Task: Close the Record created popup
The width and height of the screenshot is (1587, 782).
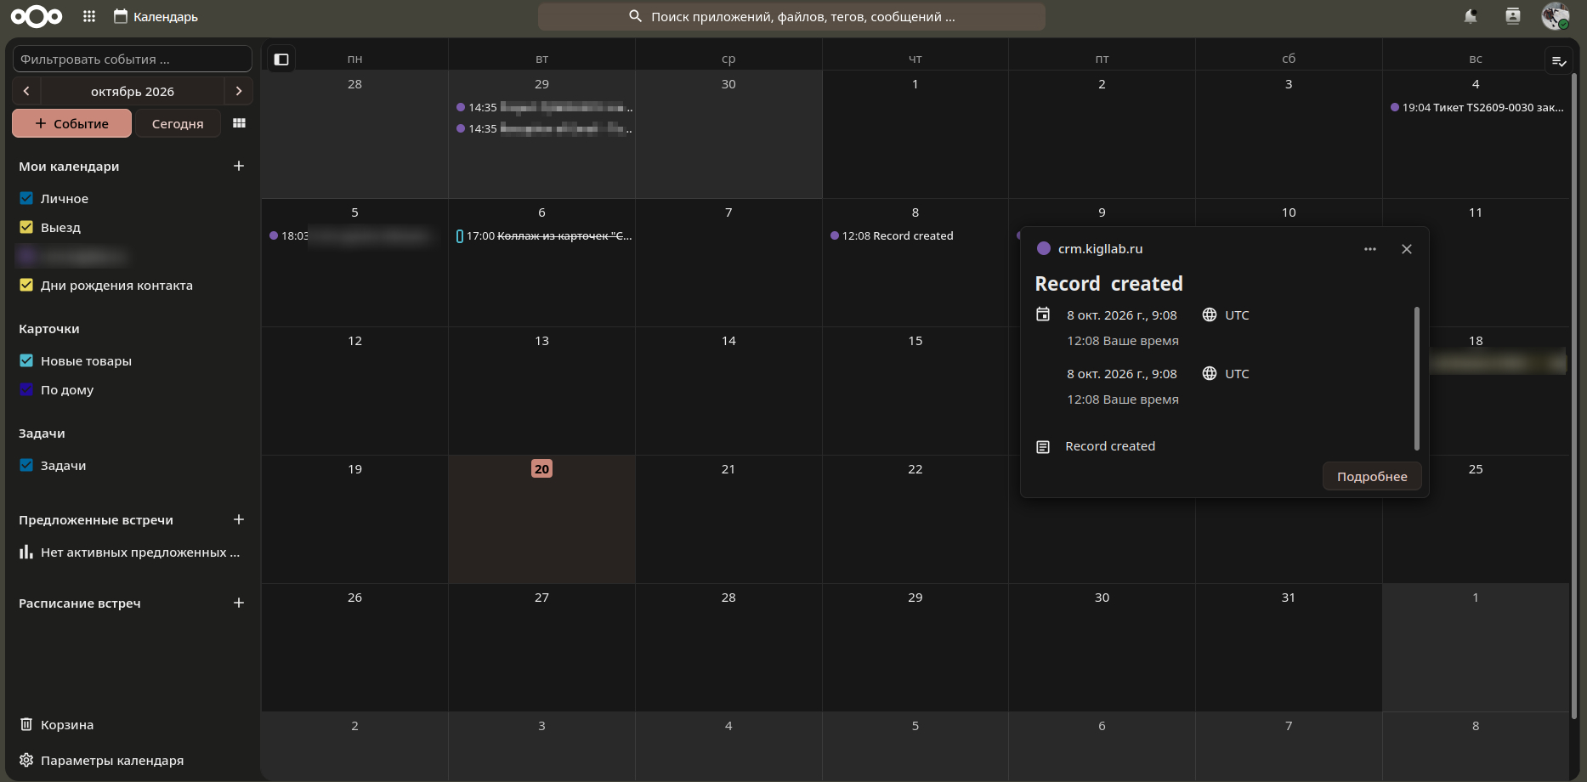Action: pyautogui.click(x=1407, y=249)
